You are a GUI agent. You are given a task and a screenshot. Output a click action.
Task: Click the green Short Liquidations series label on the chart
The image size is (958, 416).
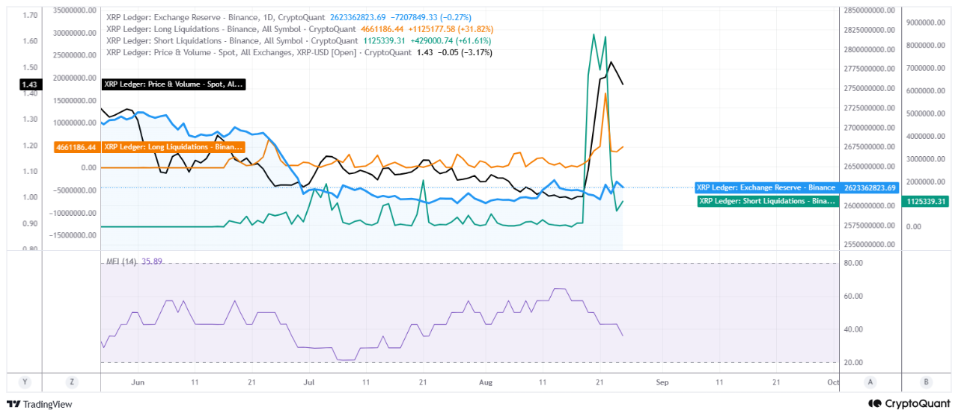(x=768, y=201)
